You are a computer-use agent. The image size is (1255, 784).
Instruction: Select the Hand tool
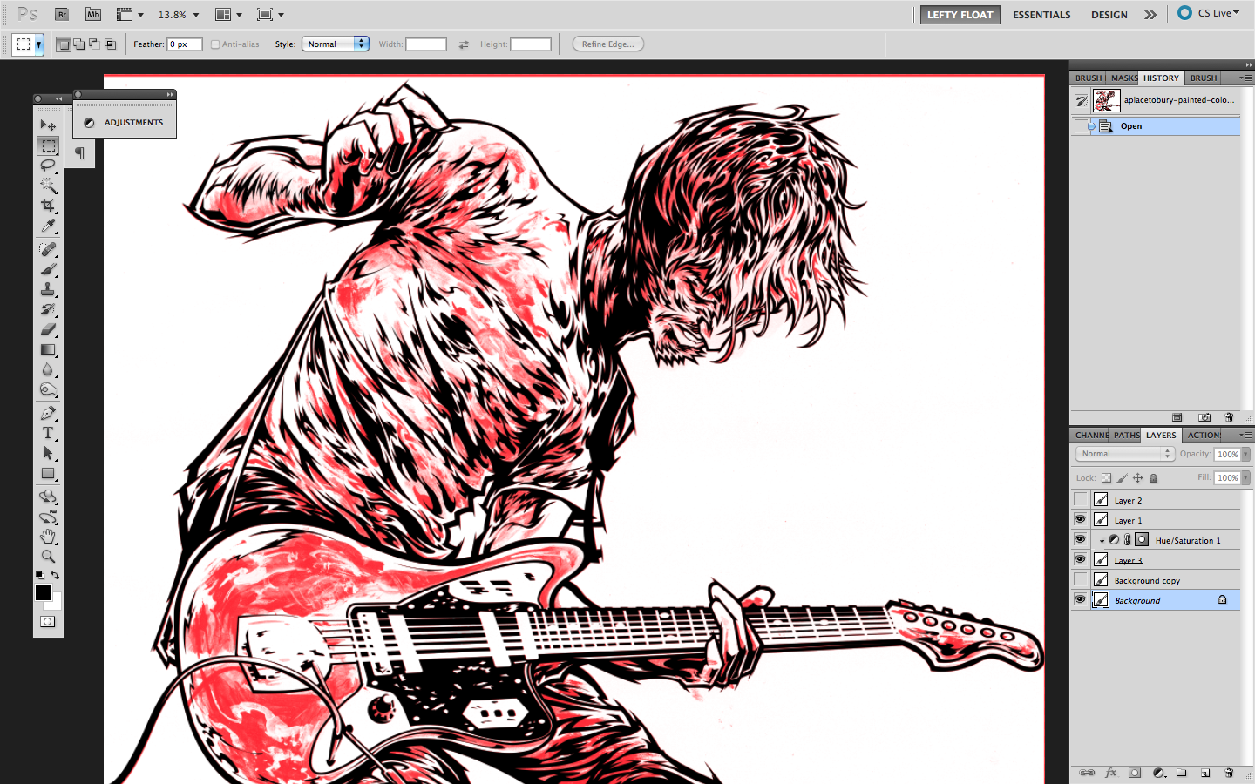48,537
